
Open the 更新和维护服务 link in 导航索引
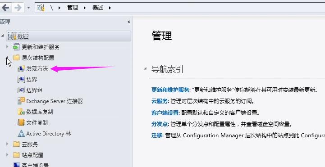[x=170, y=90]
